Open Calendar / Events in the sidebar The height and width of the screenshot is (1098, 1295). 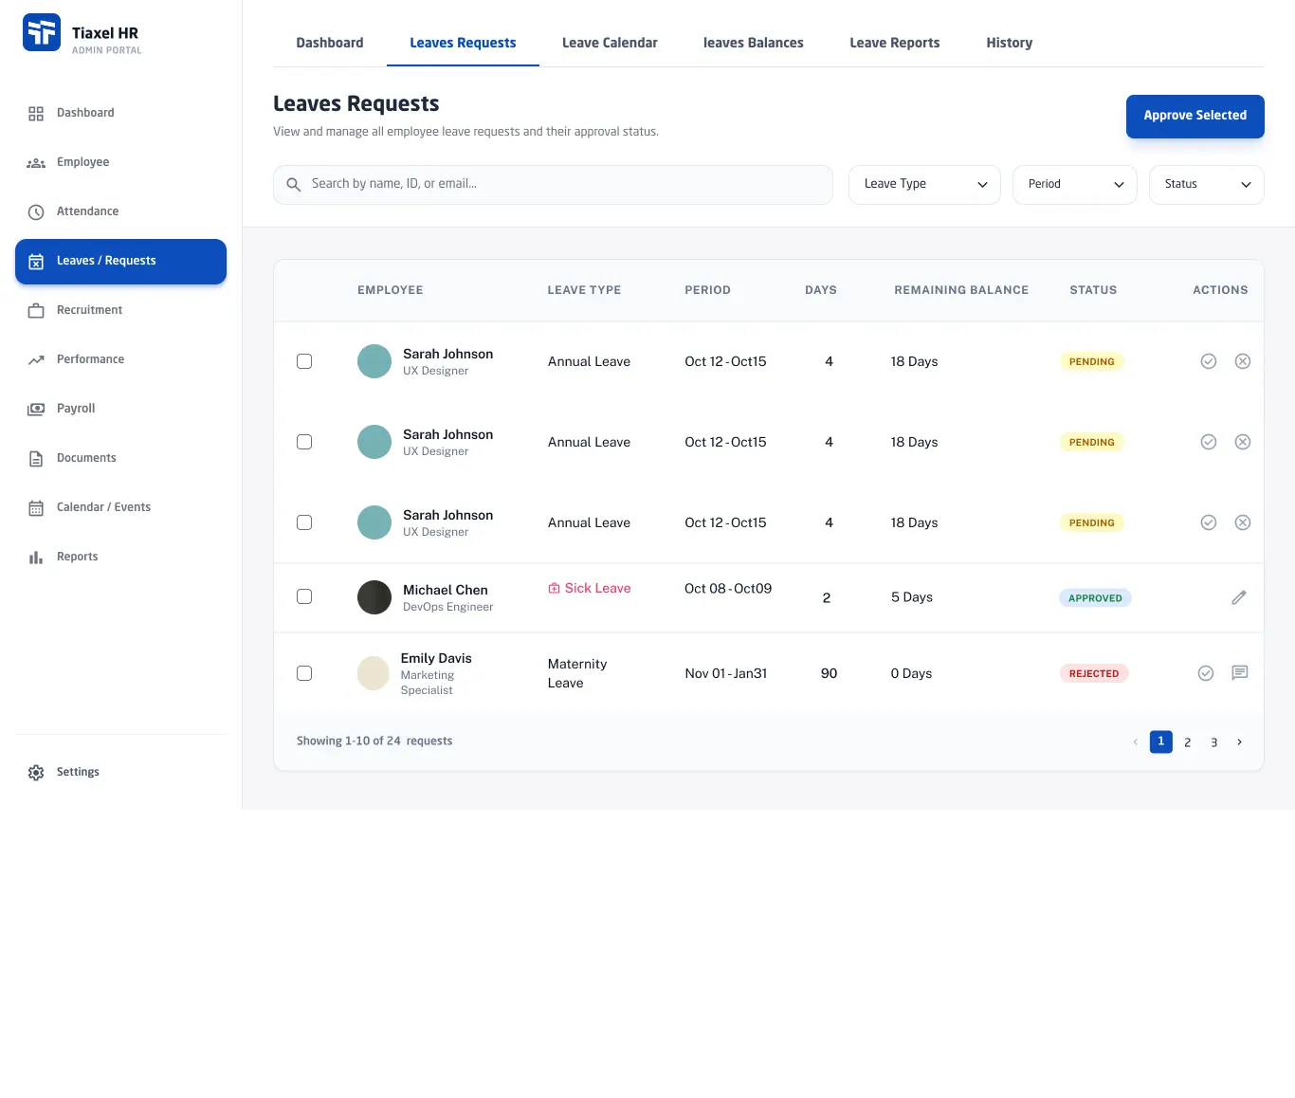[120, 507]
